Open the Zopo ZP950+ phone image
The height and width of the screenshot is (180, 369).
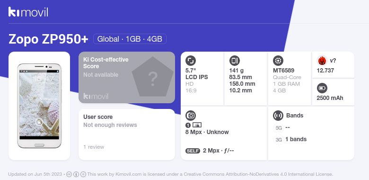[39, 106]
